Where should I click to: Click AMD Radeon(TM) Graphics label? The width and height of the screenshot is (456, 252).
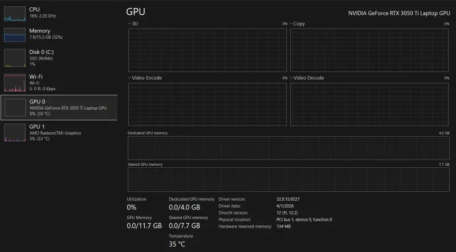point(55,133)
